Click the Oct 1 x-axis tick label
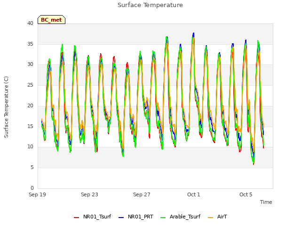301x226 pixels. click(194, 194)
